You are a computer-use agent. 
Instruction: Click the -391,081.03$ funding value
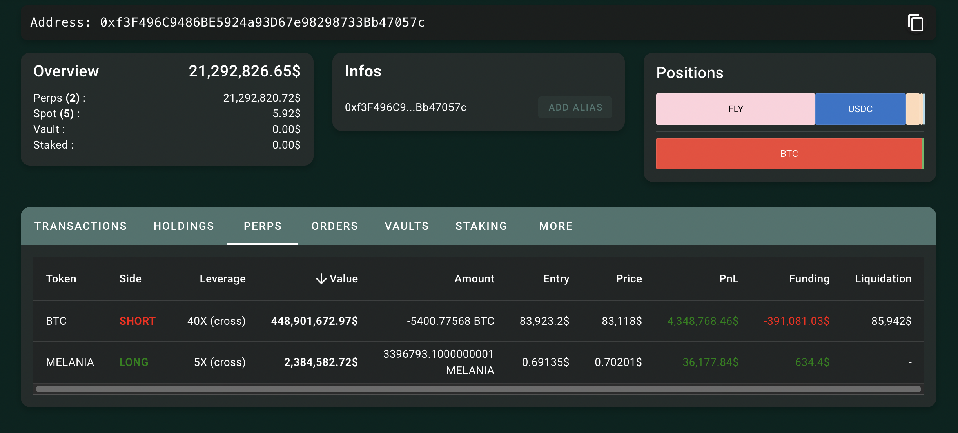[x=797, y=321]
